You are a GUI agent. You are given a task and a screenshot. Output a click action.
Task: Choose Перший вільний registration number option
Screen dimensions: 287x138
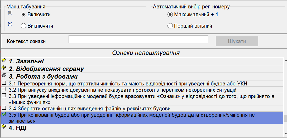point(170,26)
